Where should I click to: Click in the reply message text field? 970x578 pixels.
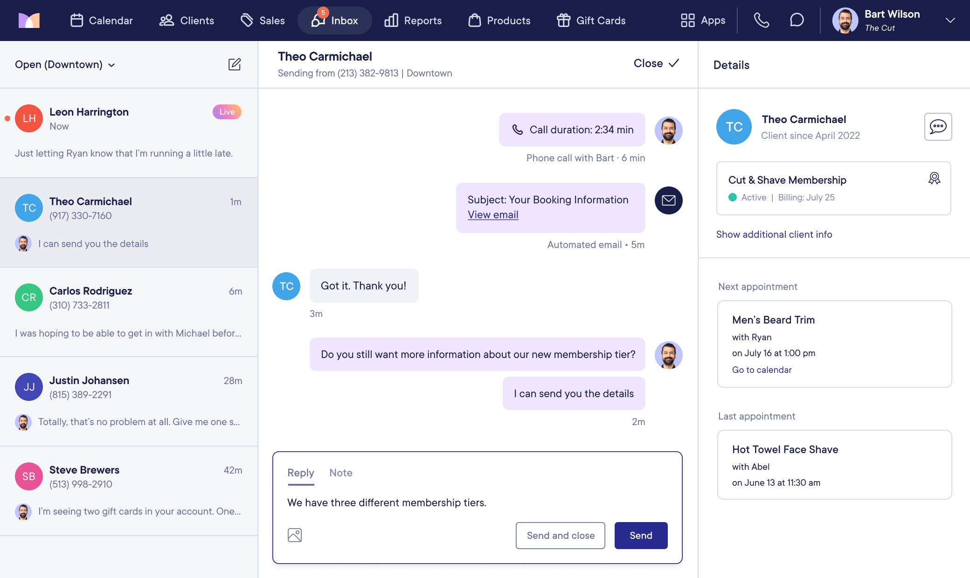click(x=476, y=503)
